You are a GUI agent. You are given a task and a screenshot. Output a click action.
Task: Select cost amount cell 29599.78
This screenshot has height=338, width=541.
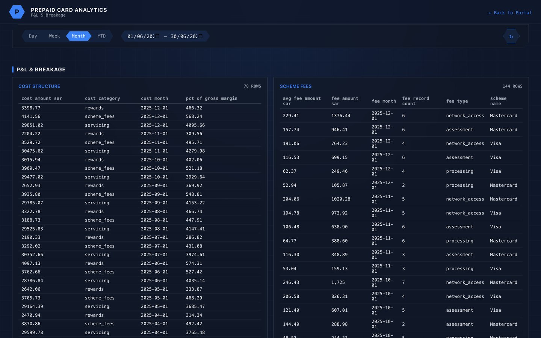click(32, 332)
